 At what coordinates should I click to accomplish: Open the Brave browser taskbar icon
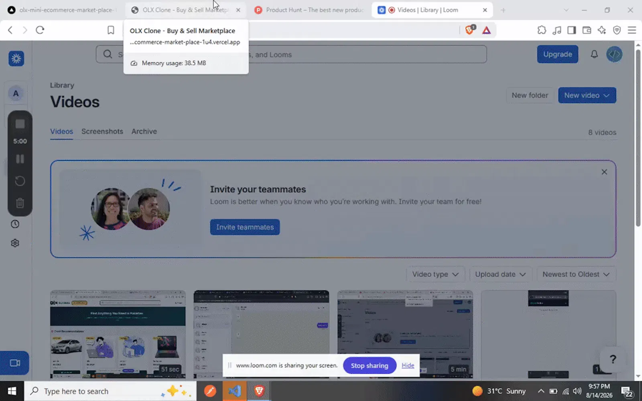[259, 391]
